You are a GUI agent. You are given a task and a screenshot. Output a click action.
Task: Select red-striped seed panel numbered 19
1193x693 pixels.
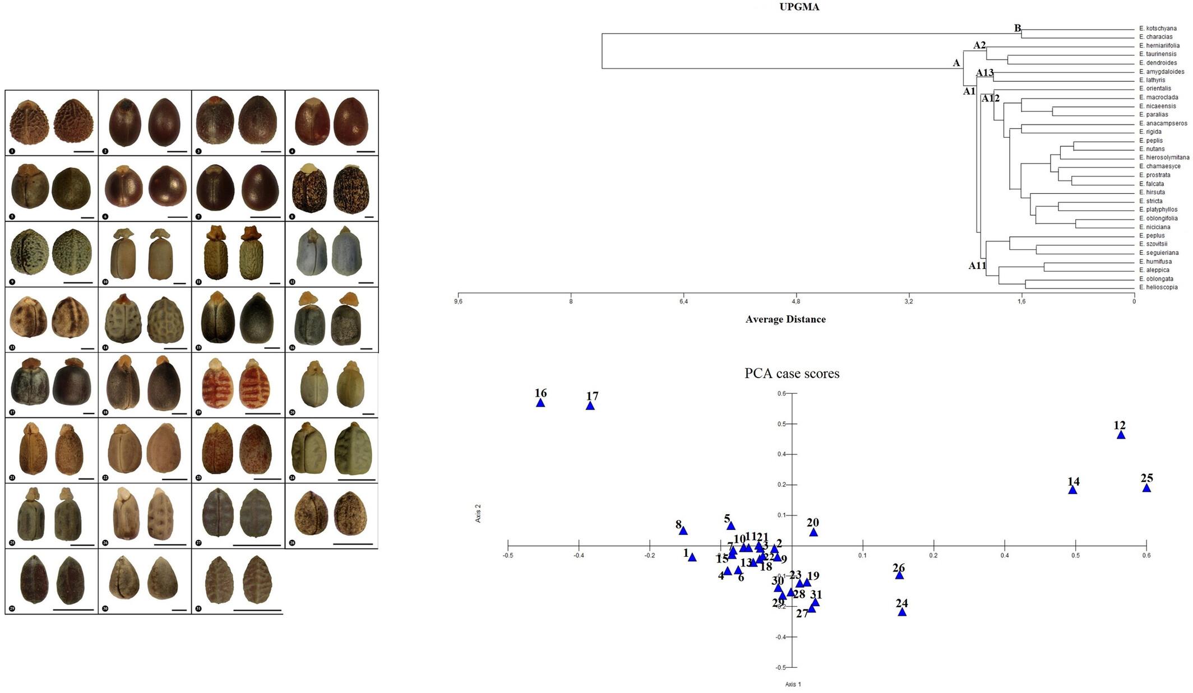tap(238, 385)
